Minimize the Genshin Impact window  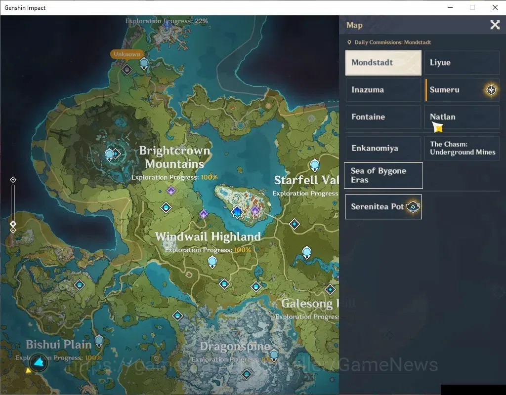(451, 8)
